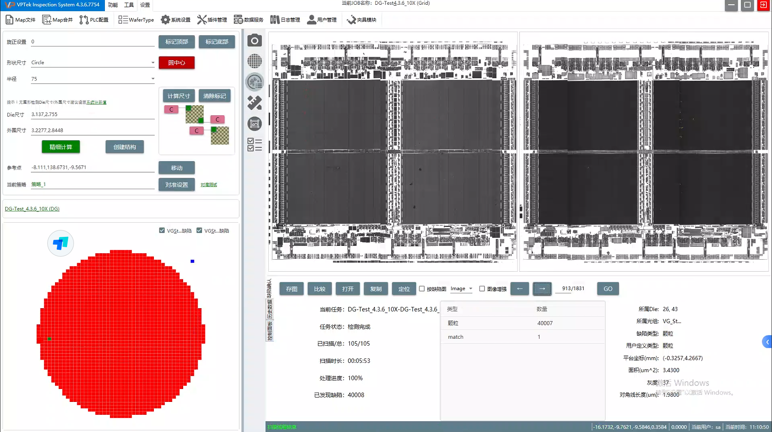Screen dimensions: 772x432
Task: Open 系统设置 gear icon
Action: [x=175, y=20]
